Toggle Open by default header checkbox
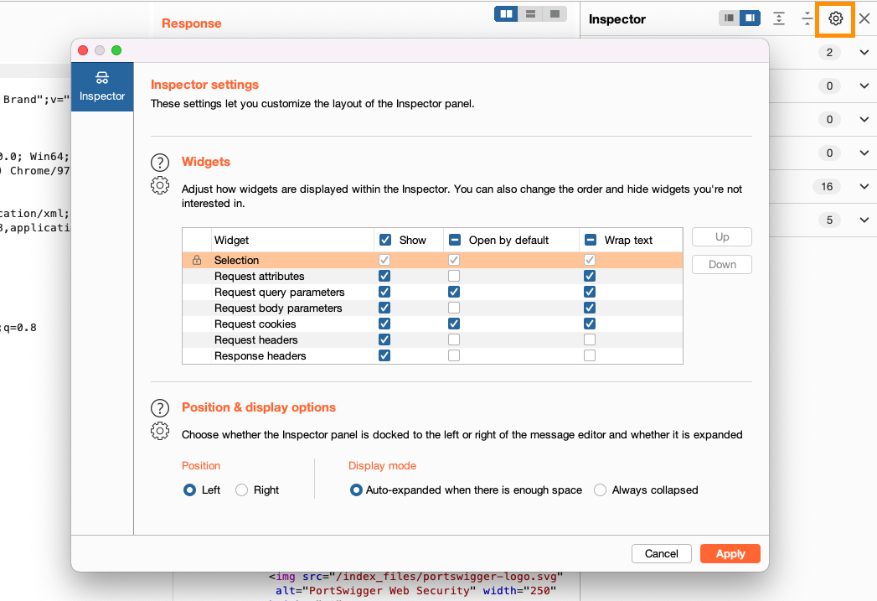Screen dimensions: 877x601 (455, 240)
